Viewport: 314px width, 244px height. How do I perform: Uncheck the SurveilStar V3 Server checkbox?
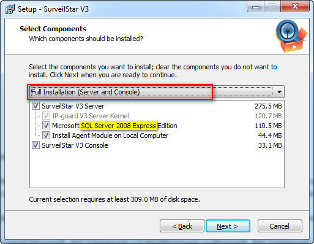(36, 106)
